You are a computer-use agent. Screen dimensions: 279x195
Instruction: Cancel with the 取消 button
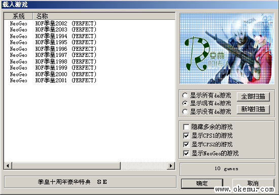253,183
